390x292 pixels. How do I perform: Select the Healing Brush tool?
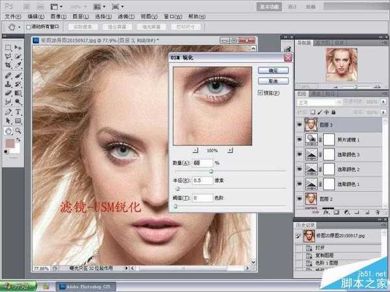(8, 75)
